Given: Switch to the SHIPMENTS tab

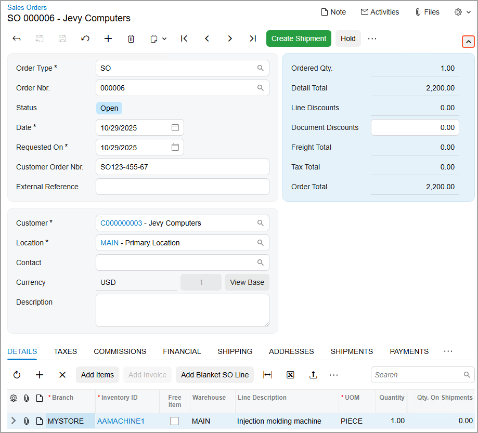Looking at the screenshot, I should click(352, 351).
